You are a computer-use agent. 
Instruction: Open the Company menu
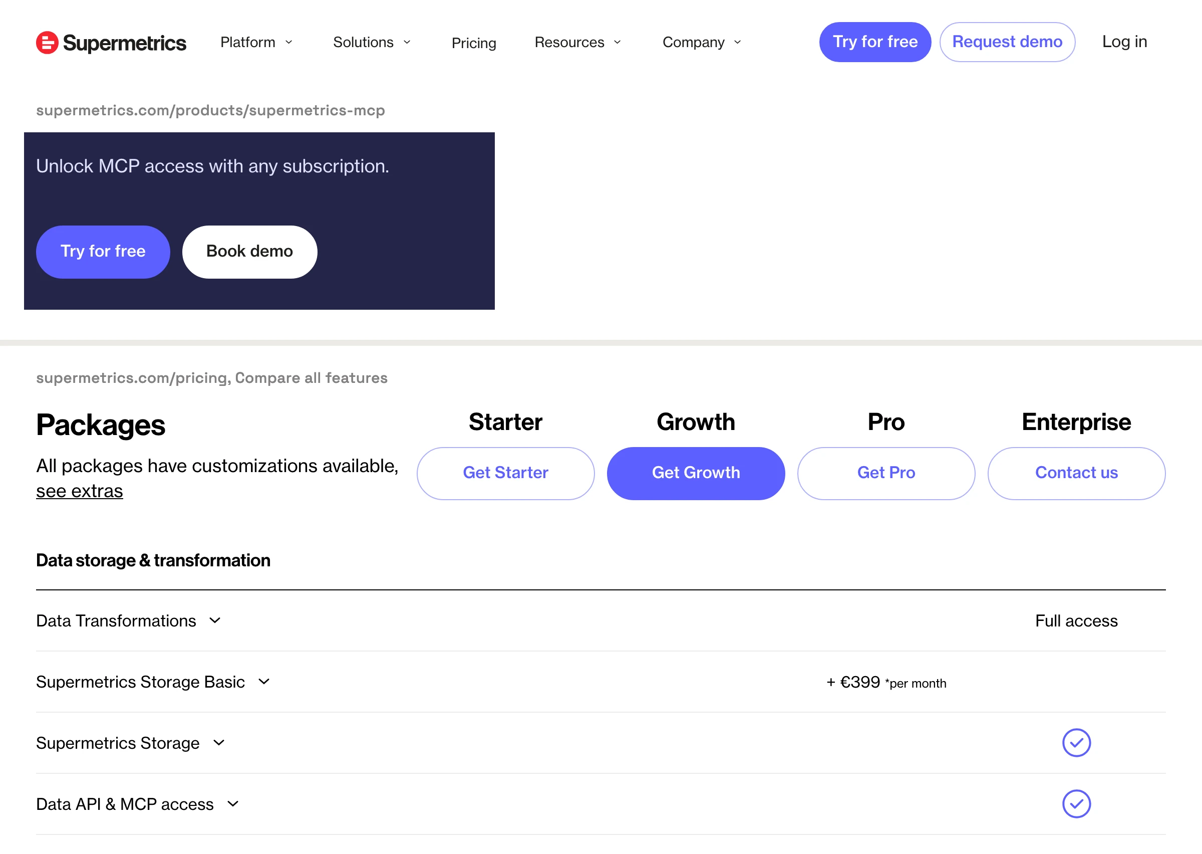click(x=702, y=42)
